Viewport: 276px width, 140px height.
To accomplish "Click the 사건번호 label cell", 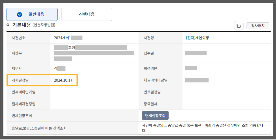I will (16, 38).
